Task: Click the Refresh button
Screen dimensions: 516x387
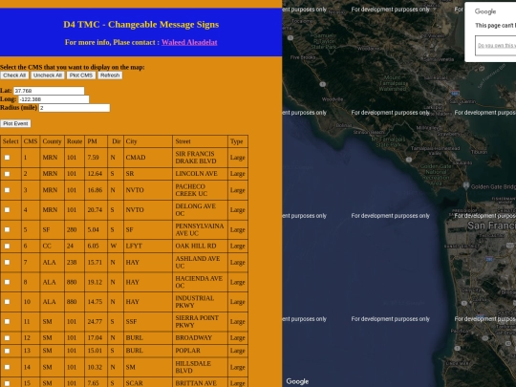Action: pyautogui.click(x=110, y=75)
